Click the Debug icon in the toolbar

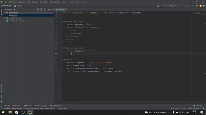(x=186, y=6)
